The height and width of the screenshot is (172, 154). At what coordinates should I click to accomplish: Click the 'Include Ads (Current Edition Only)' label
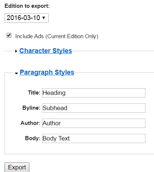[57, 36]
